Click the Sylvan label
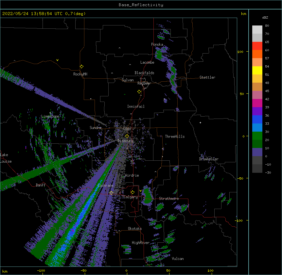The height and width of the screenshot is (275, 282). [x=128, y=80]
